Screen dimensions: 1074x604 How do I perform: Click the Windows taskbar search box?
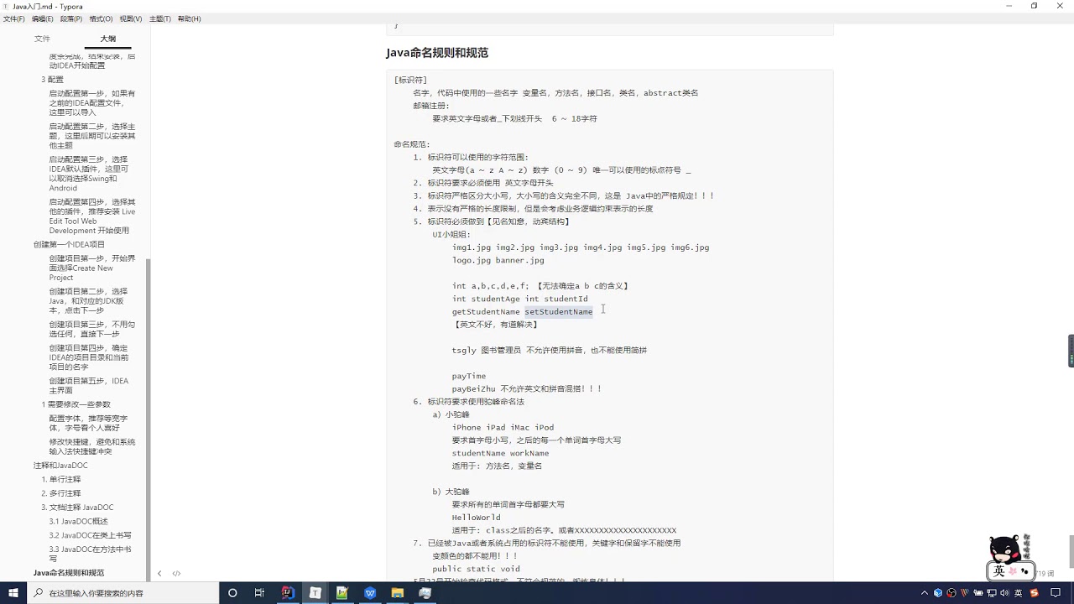pyautogui.click(x=123, y=593)
